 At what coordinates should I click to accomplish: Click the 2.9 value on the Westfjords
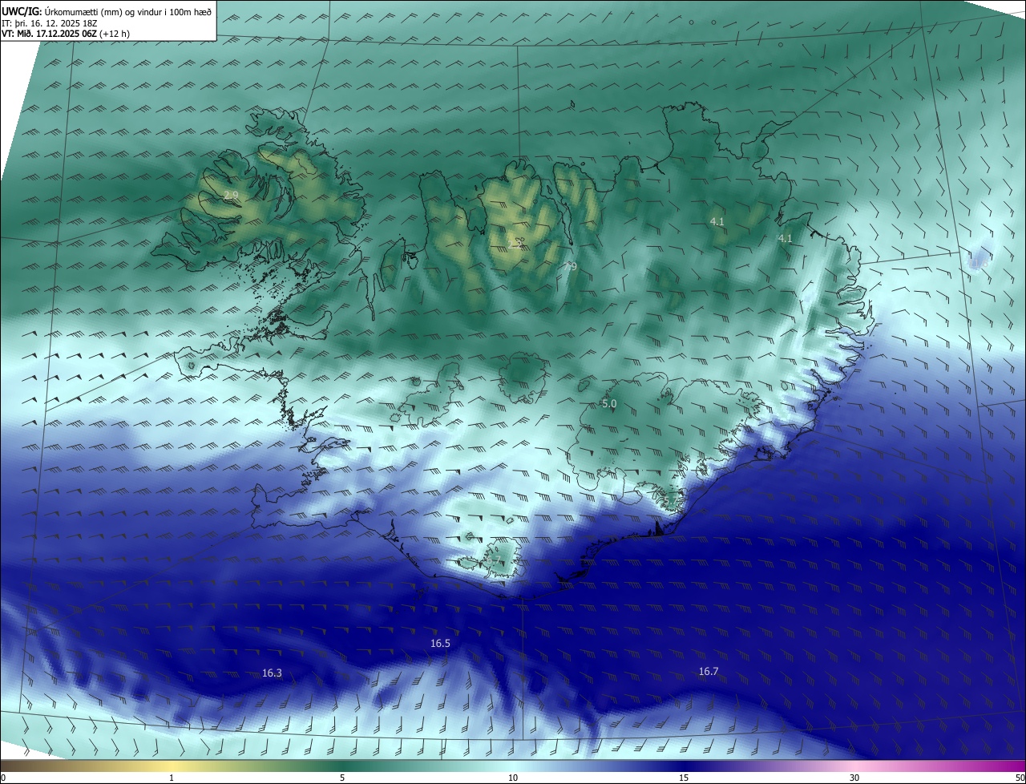point(231,196)
